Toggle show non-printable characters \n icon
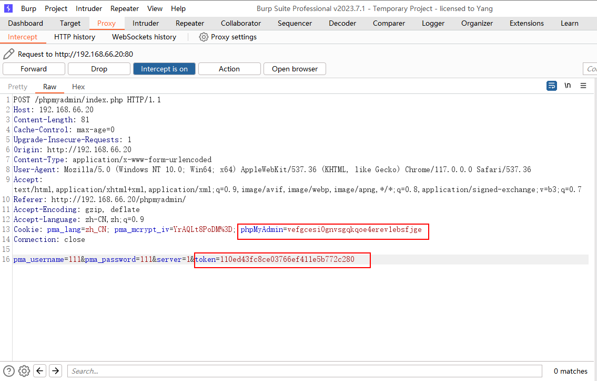 (x=568, y=86)
